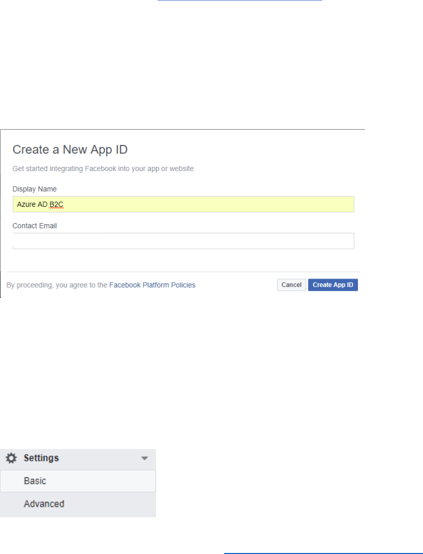This screenshot has height=554, width=423.
Task: Select the Basic settings item
Action: (35, 481)
